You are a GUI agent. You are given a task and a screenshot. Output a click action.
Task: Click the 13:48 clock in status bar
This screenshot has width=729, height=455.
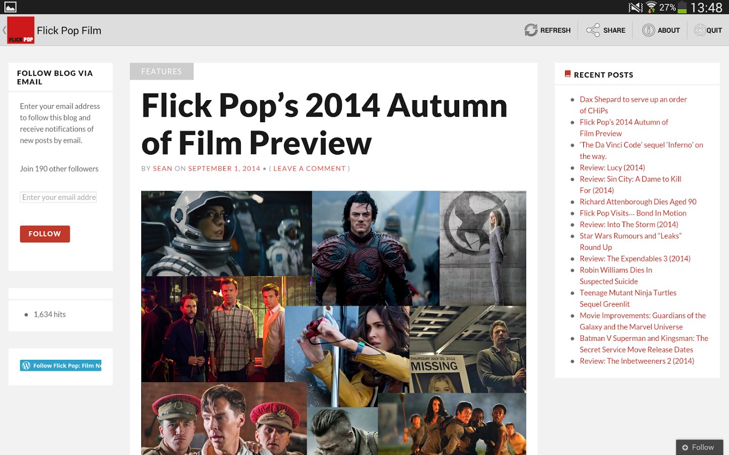pyautogui.click(x=707, y=8)
